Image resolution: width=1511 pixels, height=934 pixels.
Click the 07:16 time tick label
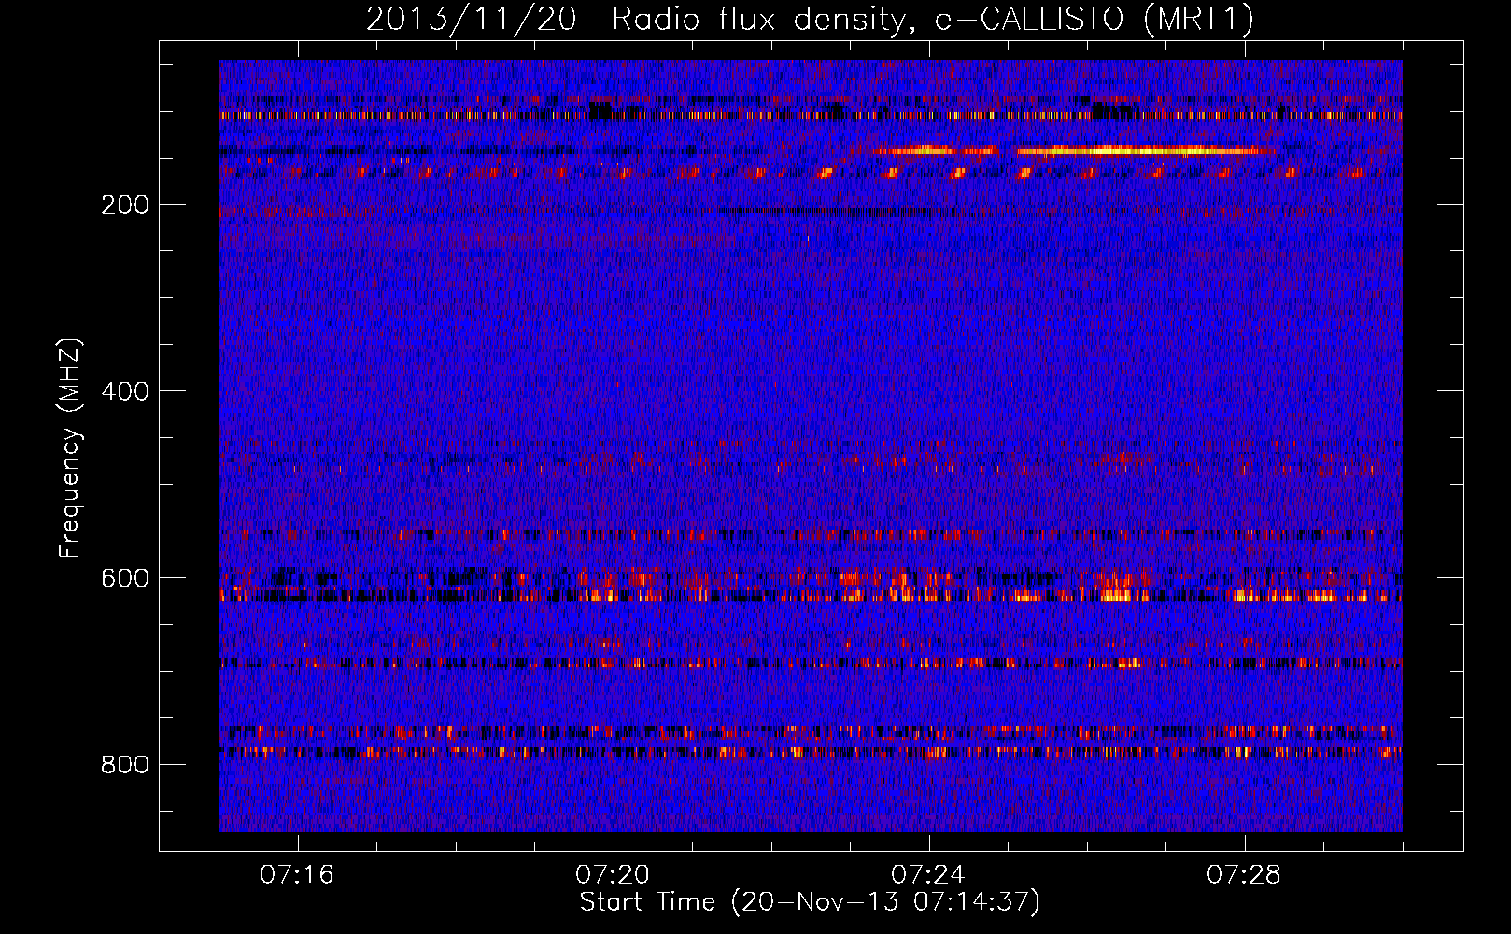[x=297, y=875]
